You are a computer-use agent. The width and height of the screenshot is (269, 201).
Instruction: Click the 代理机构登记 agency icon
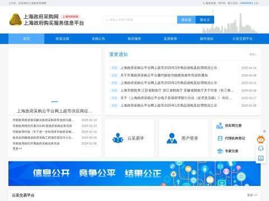pyautogui.click(x=220, y=138)
